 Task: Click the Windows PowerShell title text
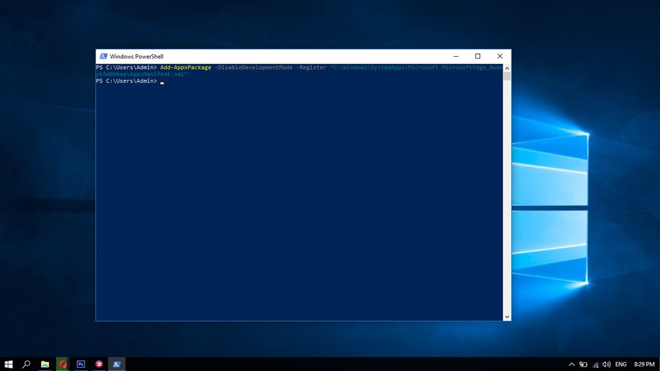coord(137,57)
